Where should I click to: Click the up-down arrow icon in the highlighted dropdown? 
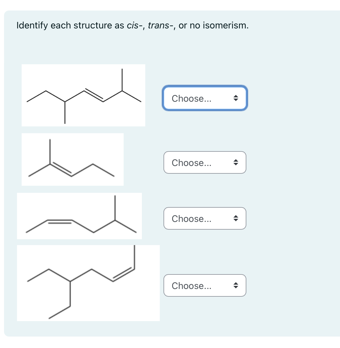click(236, 98)
